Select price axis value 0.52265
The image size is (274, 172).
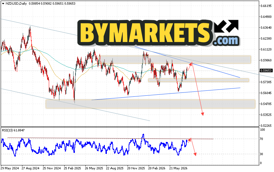pyautogui.click(x=266, y=126)
